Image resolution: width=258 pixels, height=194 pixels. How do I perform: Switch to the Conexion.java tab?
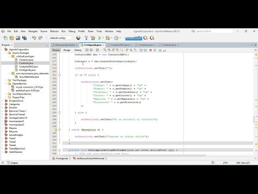click(x=146, y=45)
